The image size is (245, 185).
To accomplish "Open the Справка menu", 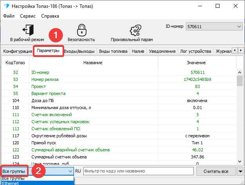I will click(x=50, y=16).
